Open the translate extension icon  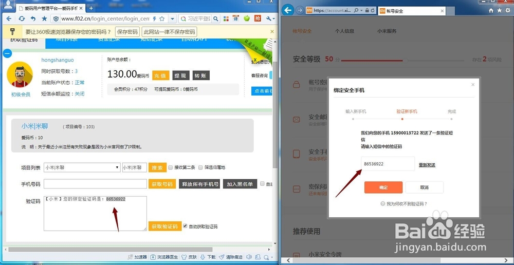[236, 18]
